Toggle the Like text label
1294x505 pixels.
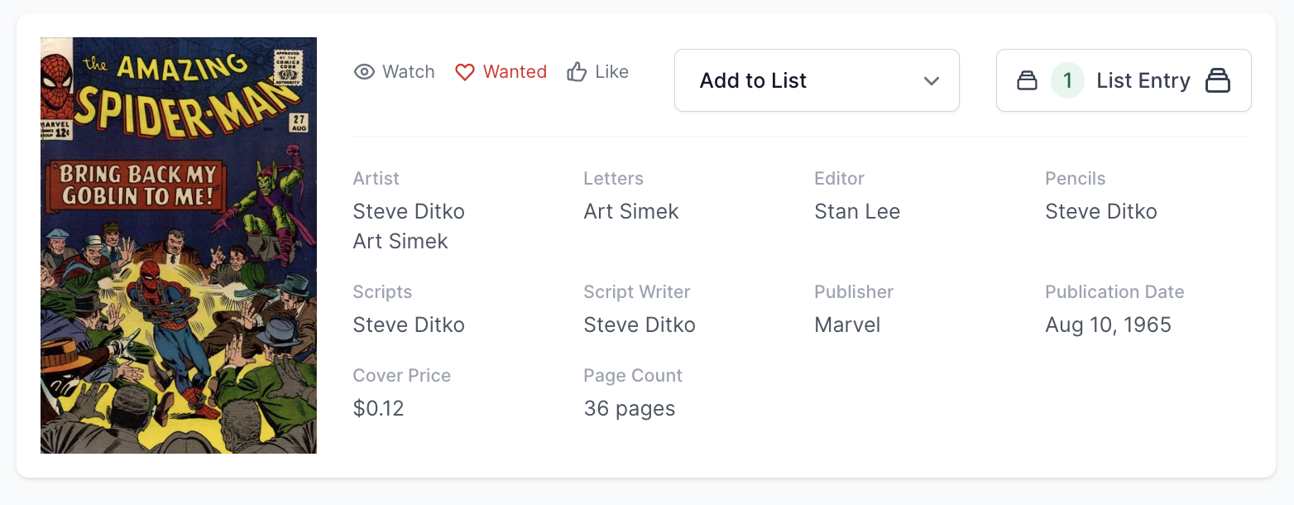click(x=611, y=72)
